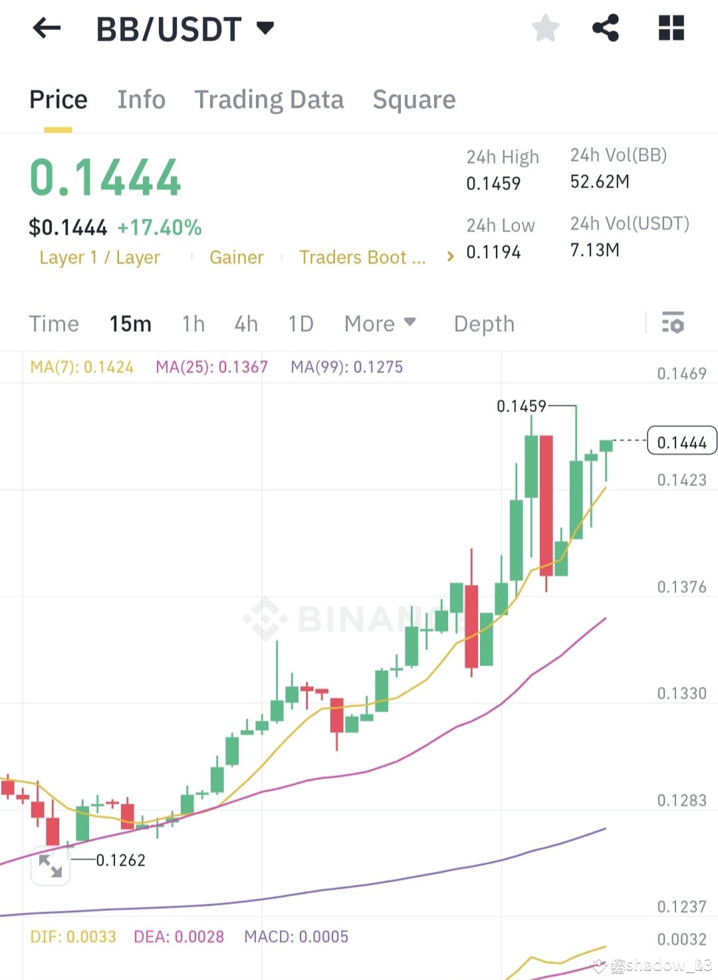Favorite the BB/USDT trading pair
718x980 pixels.
click(545, 28)
